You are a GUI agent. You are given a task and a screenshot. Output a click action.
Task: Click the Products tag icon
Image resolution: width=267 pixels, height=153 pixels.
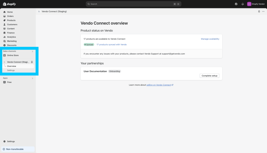[4, 20]
